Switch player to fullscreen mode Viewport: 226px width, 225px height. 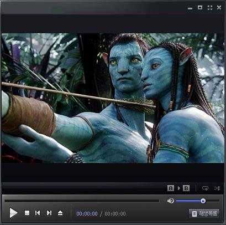(210, 8)
